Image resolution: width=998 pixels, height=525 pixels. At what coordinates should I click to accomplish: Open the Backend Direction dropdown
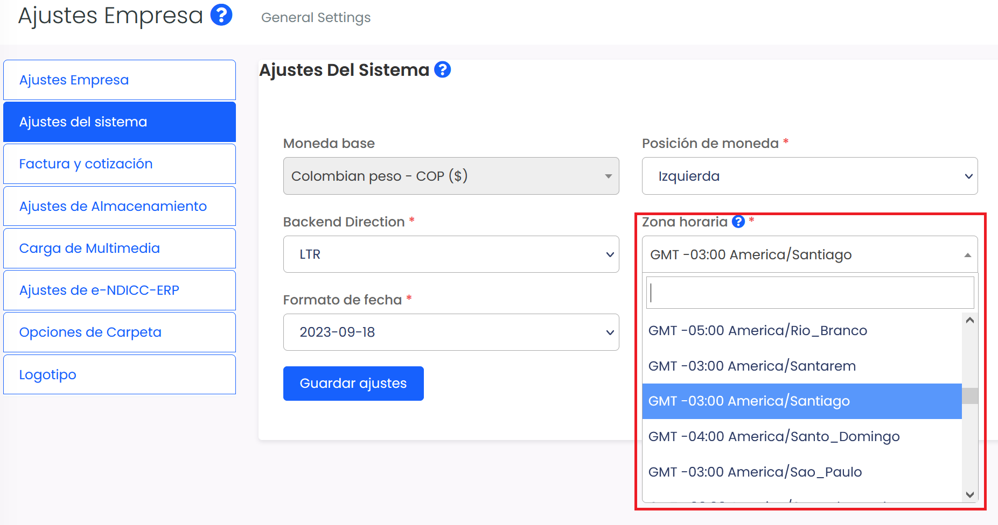[x=451, y=254]
